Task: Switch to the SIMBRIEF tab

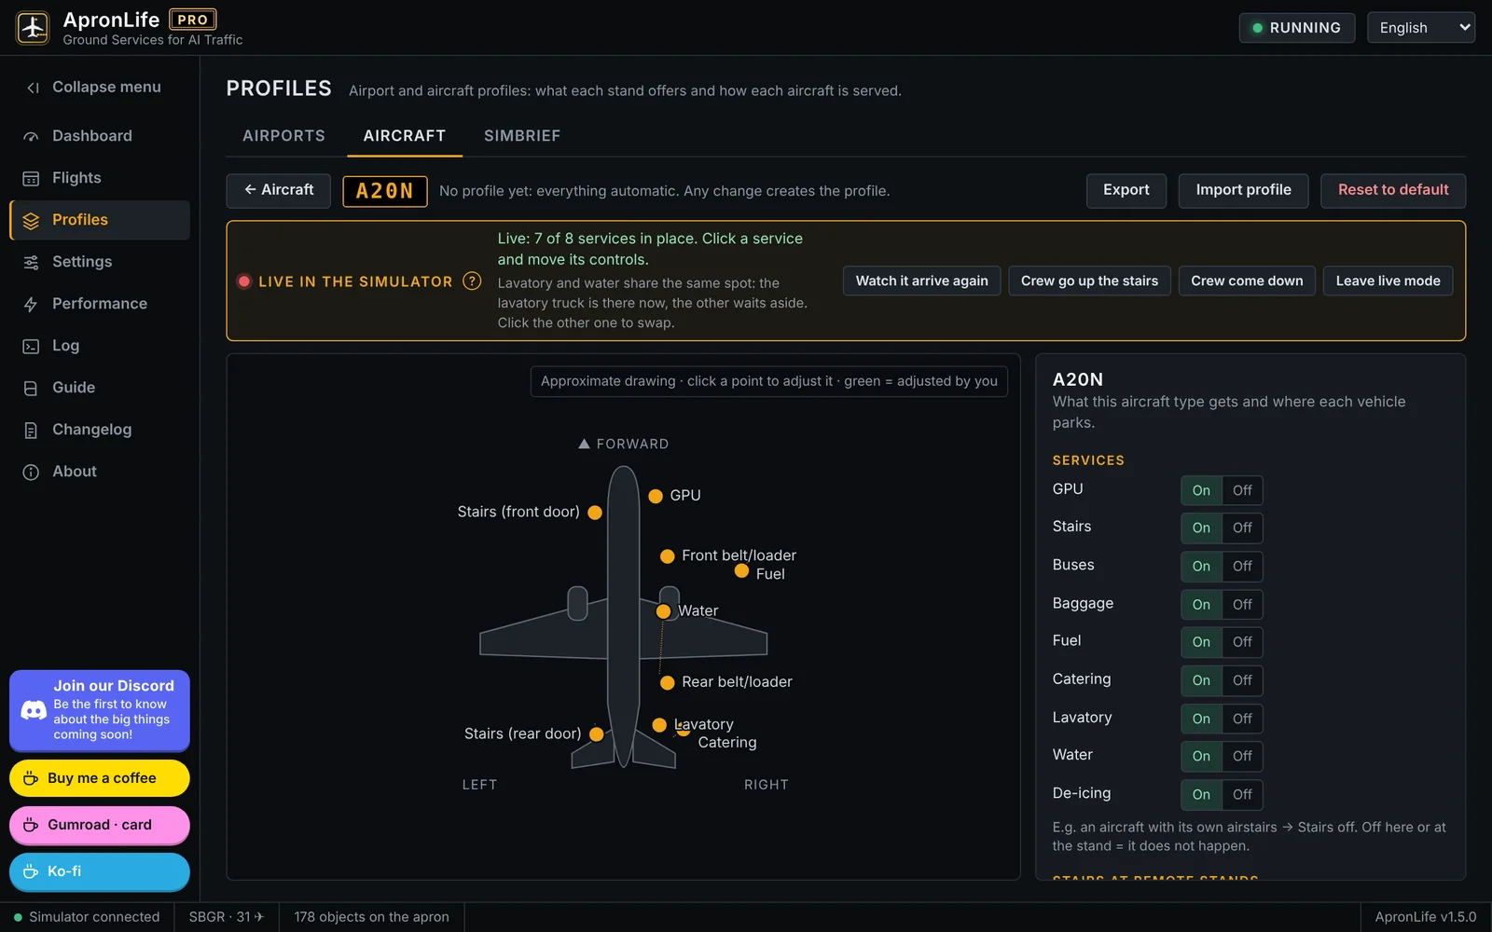Action: point(522,136)
